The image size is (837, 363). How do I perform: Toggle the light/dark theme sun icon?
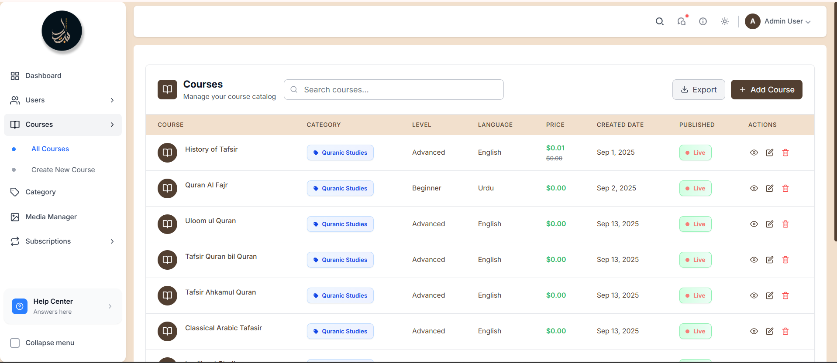pos(725,21)
